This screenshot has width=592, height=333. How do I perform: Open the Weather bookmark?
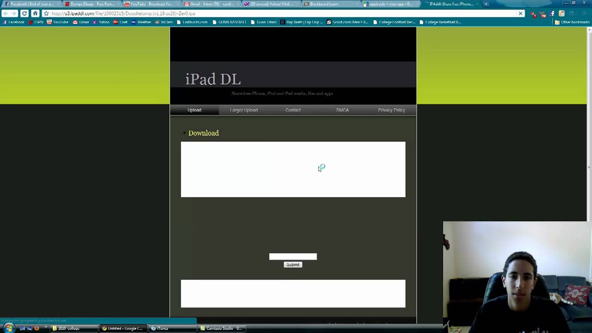pos(141,22)
